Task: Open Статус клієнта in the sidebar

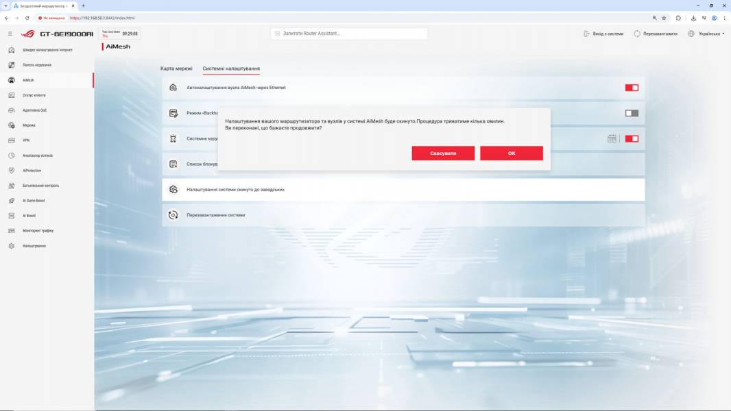Action: click(47, 95)
